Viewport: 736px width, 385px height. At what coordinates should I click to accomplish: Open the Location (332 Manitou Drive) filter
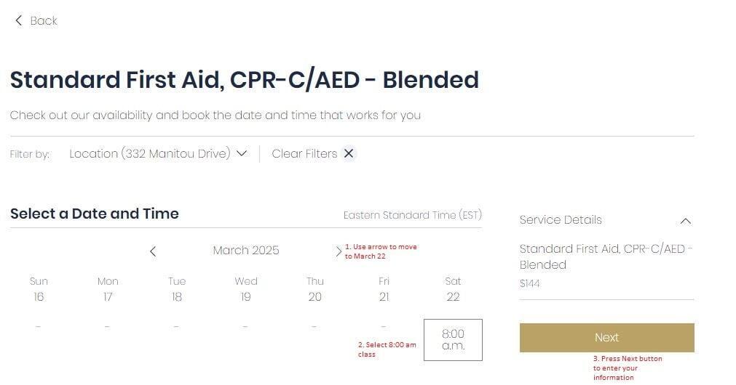[x=158, y=153]
